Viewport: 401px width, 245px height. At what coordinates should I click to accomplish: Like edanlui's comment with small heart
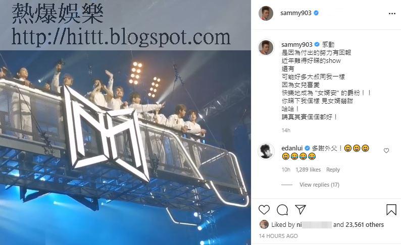click(386, 151)
